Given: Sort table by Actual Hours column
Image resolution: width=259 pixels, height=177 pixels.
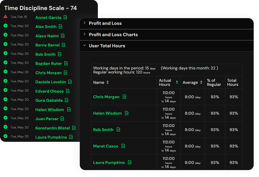Looking at the screenshot, I should click(x=177, y=82).
